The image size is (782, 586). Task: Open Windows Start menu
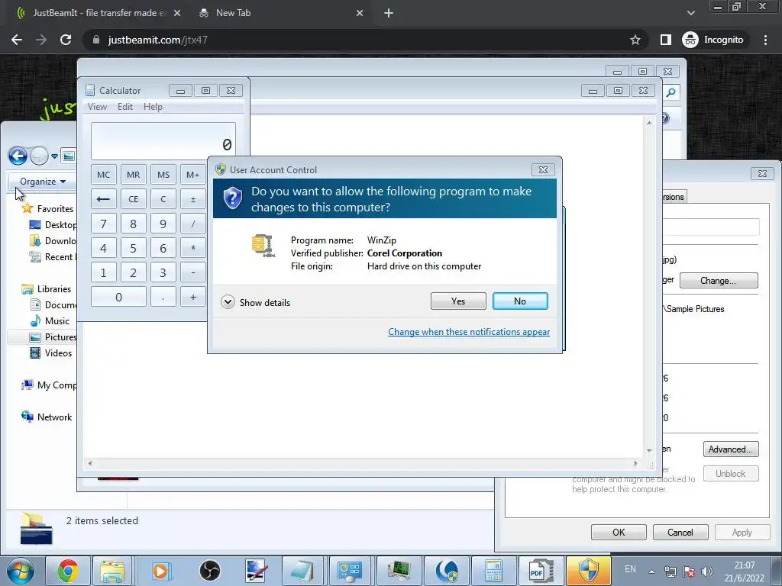coord(21,571)
